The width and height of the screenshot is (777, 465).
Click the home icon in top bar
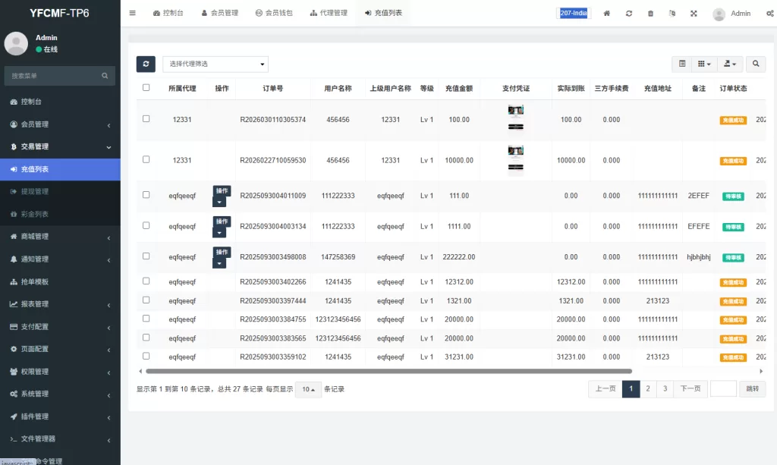[x=606, y=14]
